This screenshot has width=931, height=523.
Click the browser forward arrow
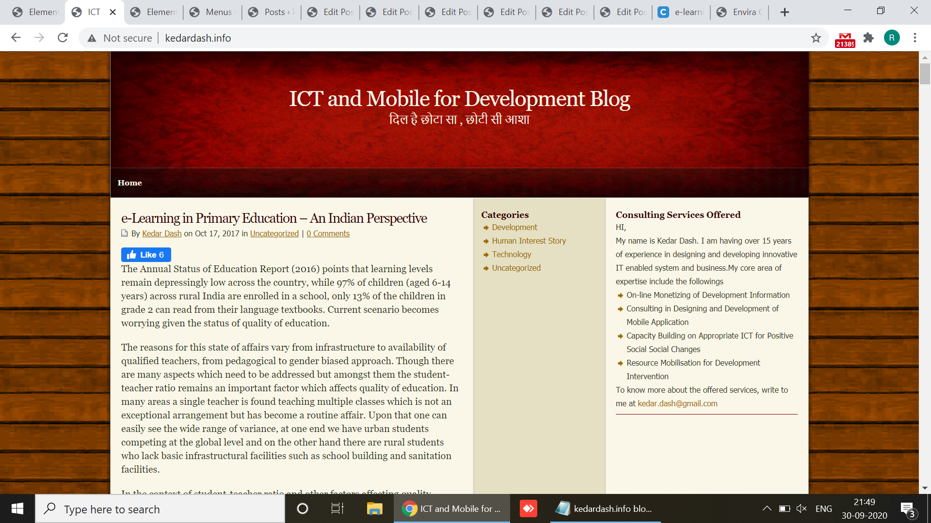pyautogui.click(x=39, y=38)
